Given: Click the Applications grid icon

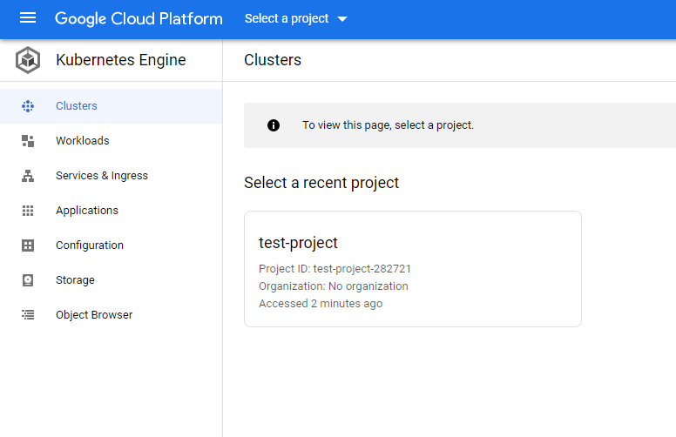Looking at the screenshot, I should coord(28,211).
